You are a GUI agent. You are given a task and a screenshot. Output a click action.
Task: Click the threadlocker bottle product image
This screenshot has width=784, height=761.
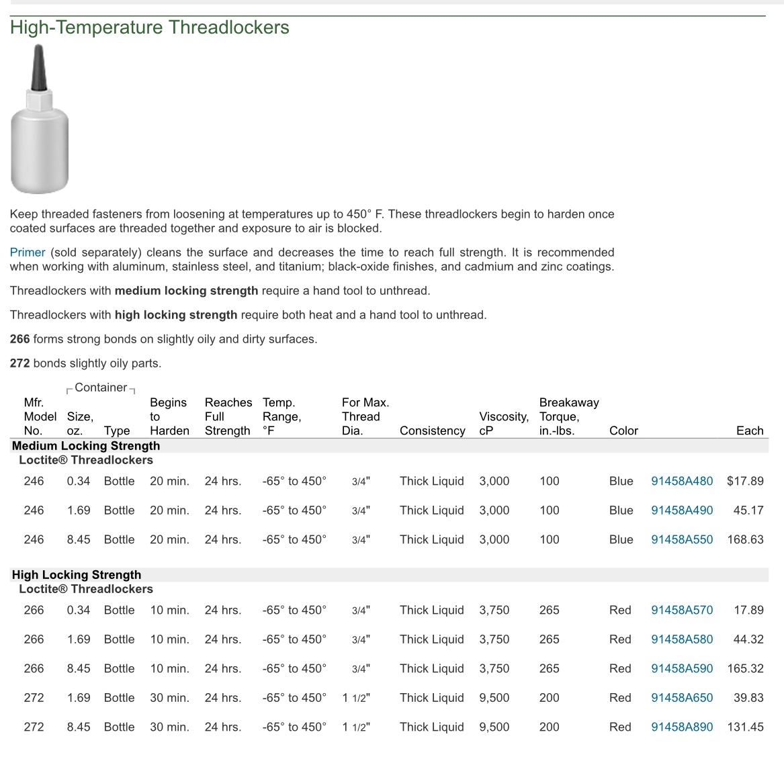40,119
